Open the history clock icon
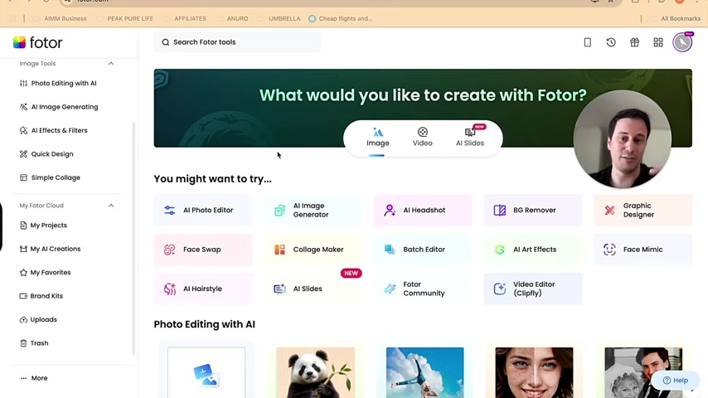This screenshot has height=398, width=708. coord(611,42)
